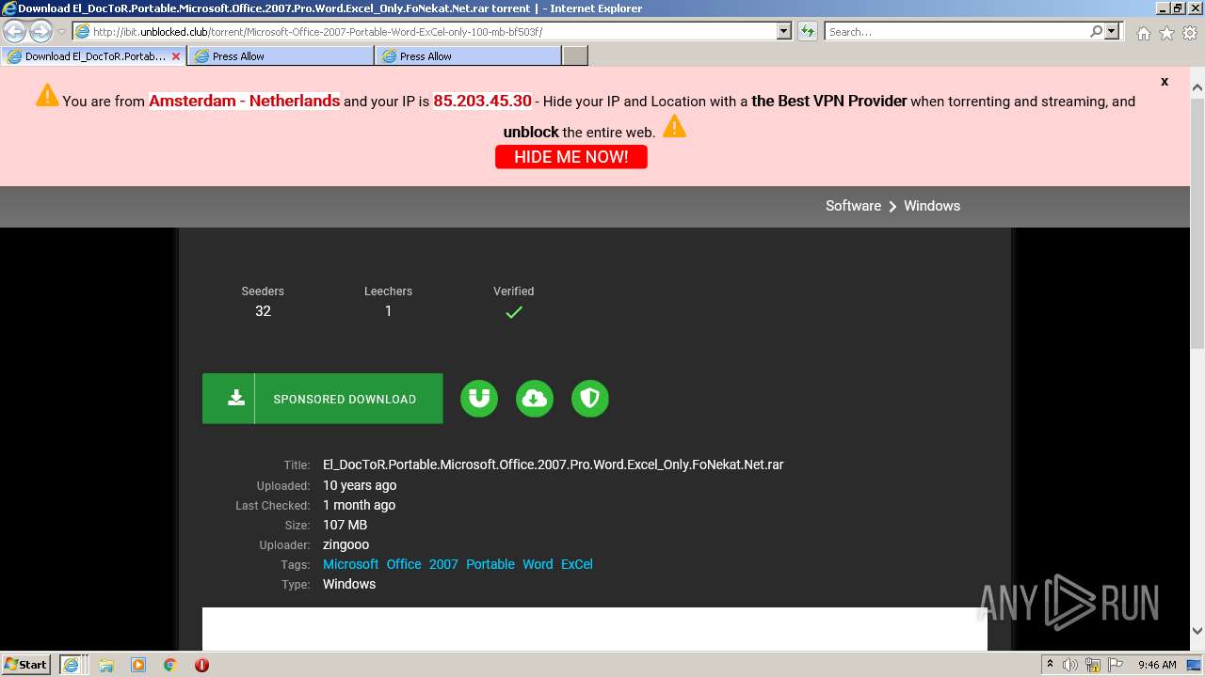Open Windows Media Player taskbar icon

tap(138, 665)
